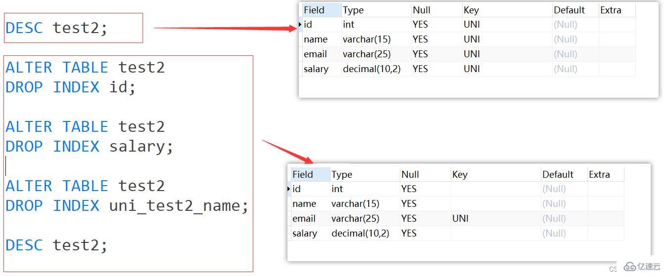Viewport: 666px width, 277px height.
Task: Click the DROP INDEX salary; line
Action: click(89, 147)
